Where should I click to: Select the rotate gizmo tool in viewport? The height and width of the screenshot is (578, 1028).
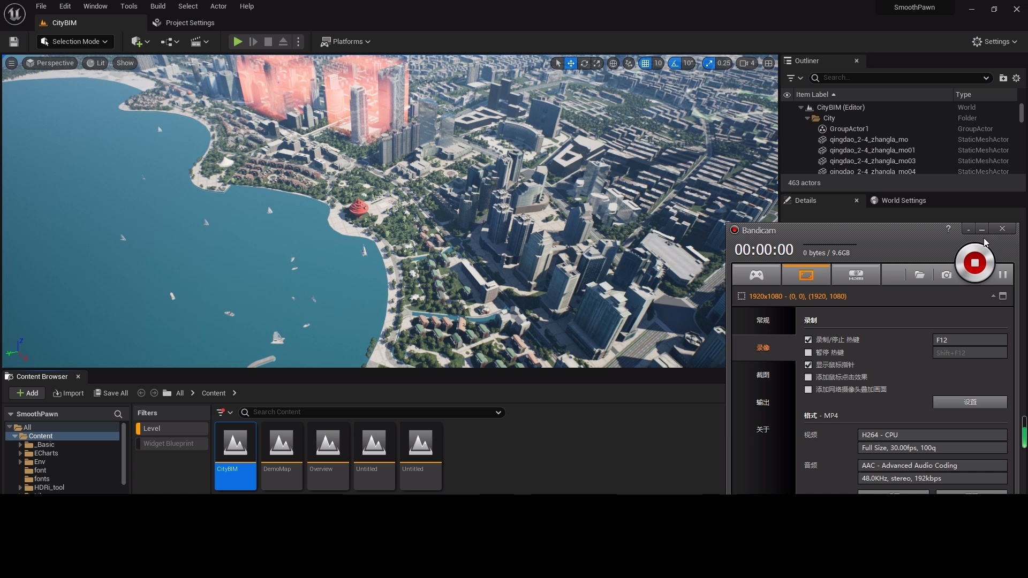point(584,63)
